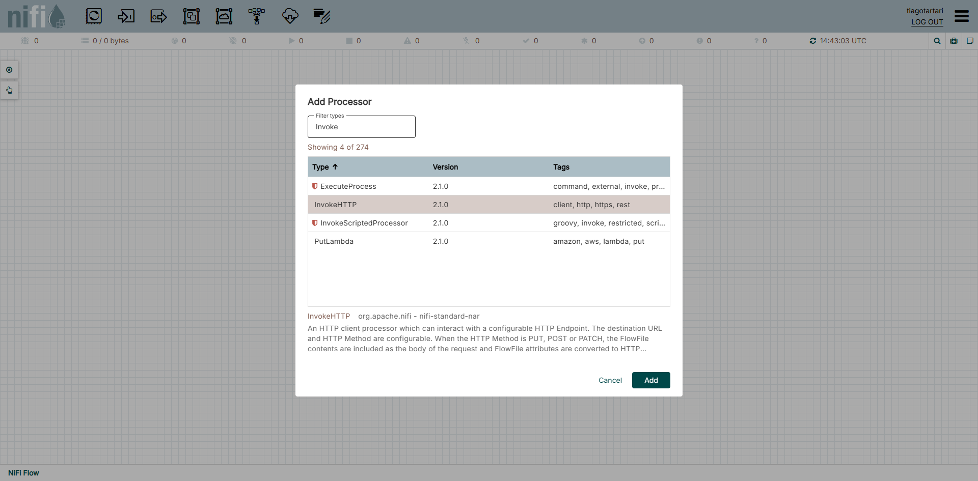Image resolution: width=978 pixels, height=481 pixels.
Task: Click the NiFi logo
Action: 36,16
